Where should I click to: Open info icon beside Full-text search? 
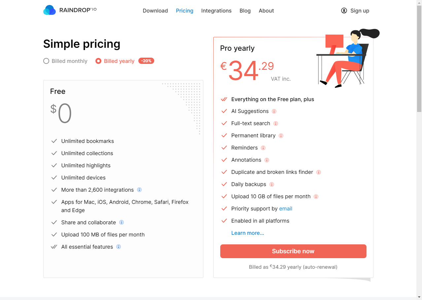click(x=276, y=123)
